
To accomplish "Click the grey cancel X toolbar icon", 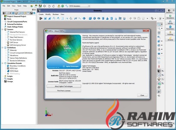I will coord(45,6).
